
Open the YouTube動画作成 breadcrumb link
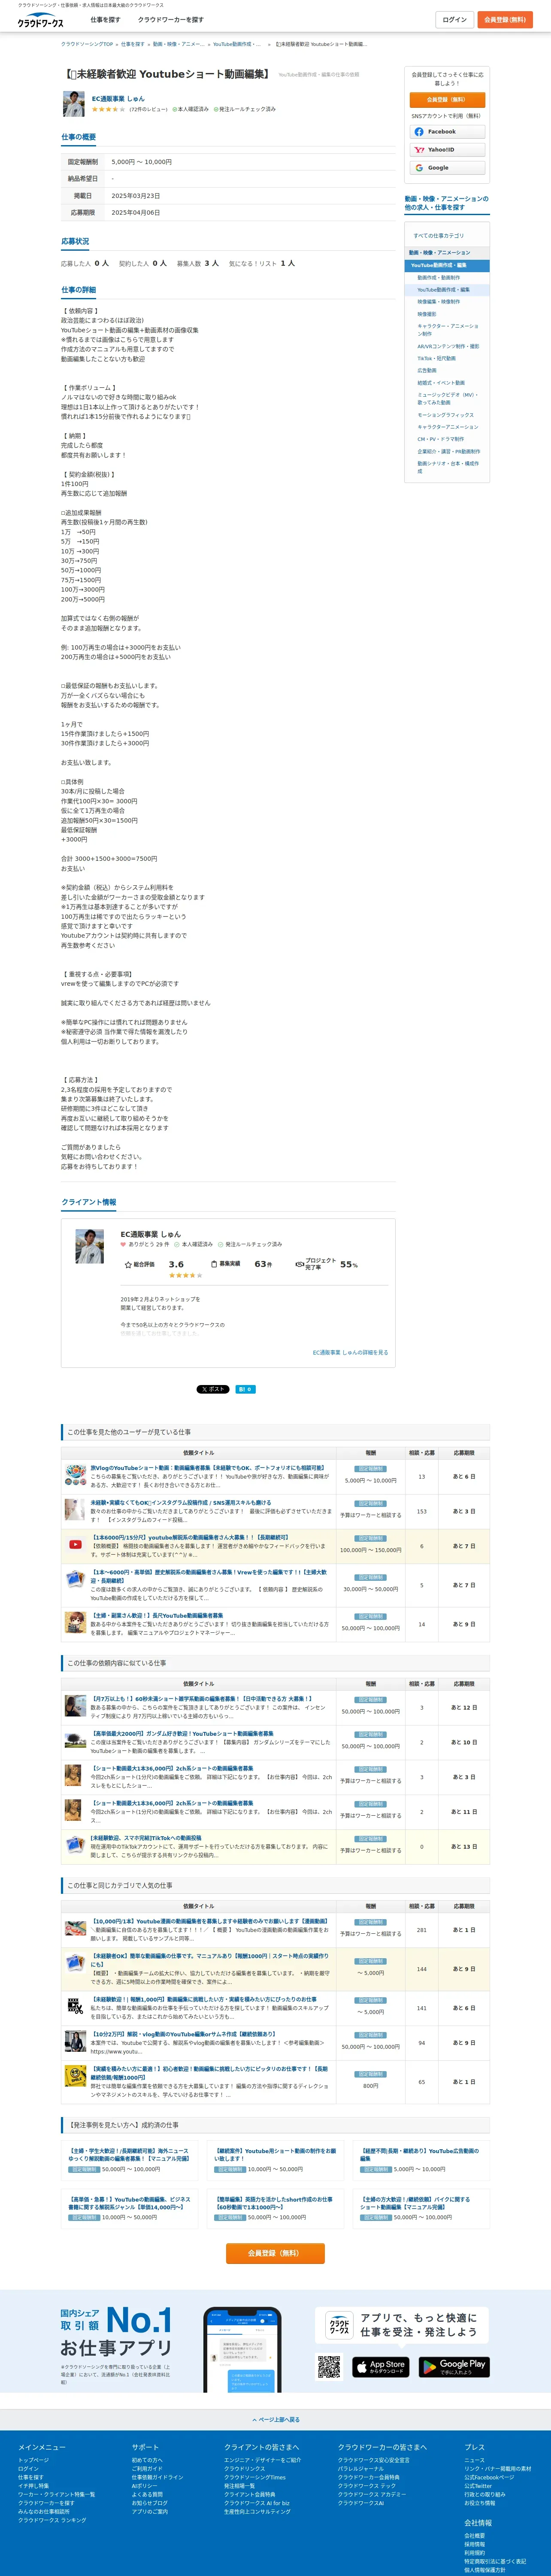click(237, 44)
